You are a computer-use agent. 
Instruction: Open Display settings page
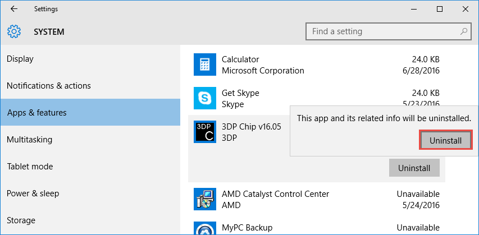click(90, 58)
